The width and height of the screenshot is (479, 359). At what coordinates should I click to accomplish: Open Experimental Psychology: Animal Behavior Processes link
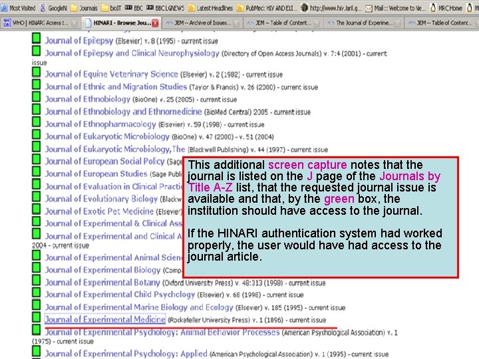(162, 332)
